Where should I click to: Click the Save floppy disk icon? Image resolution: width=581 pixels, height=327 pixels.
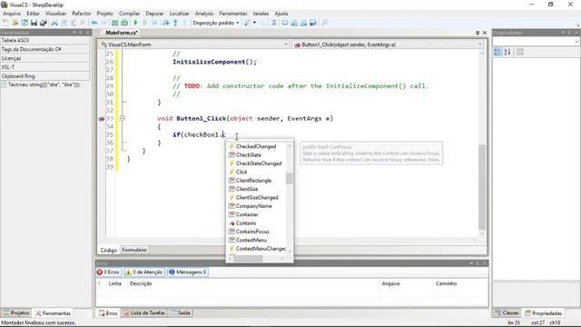[34, 23]
